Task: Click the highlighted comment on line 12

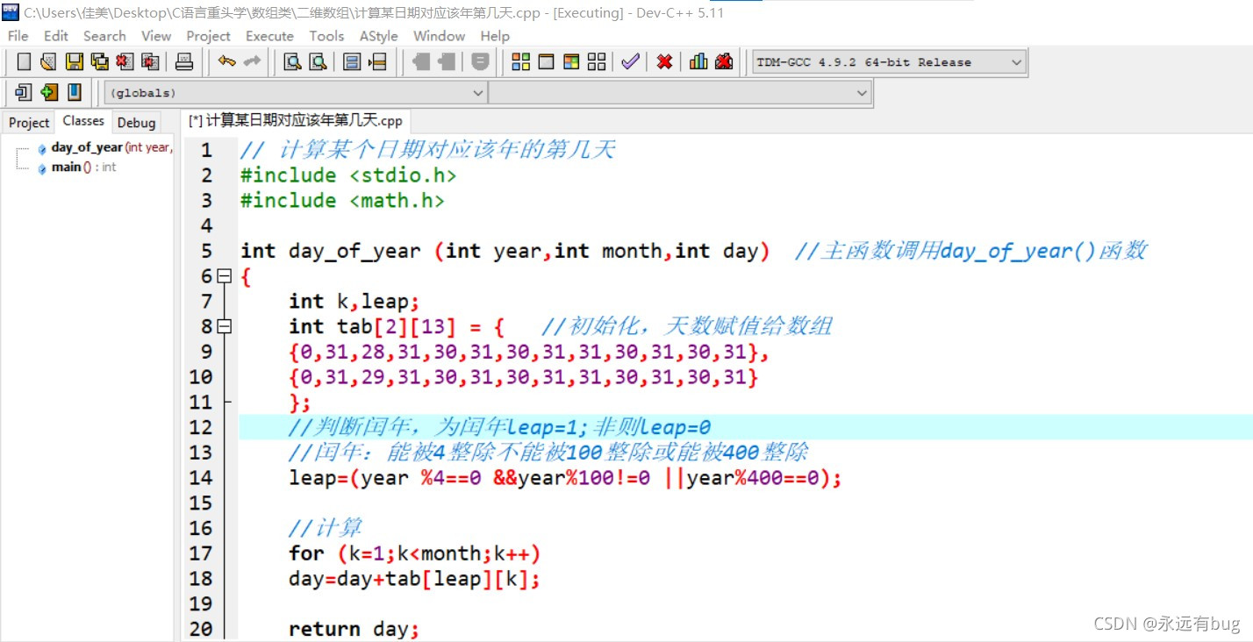Action: pos(500,427)
